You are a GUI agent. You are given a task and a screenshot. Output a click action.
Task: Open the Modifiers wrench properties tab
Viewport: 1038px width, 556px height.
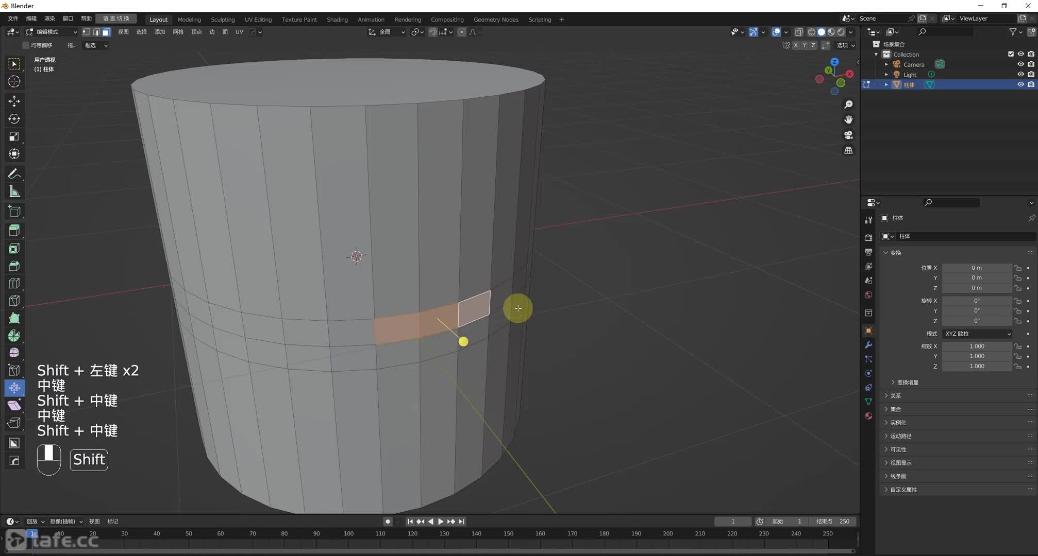click(868, 345)
